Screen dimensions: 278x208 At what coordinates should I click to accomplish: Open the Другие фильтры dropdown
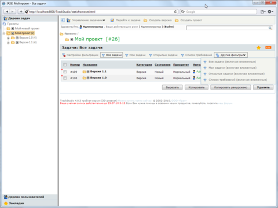click(231, 55)
